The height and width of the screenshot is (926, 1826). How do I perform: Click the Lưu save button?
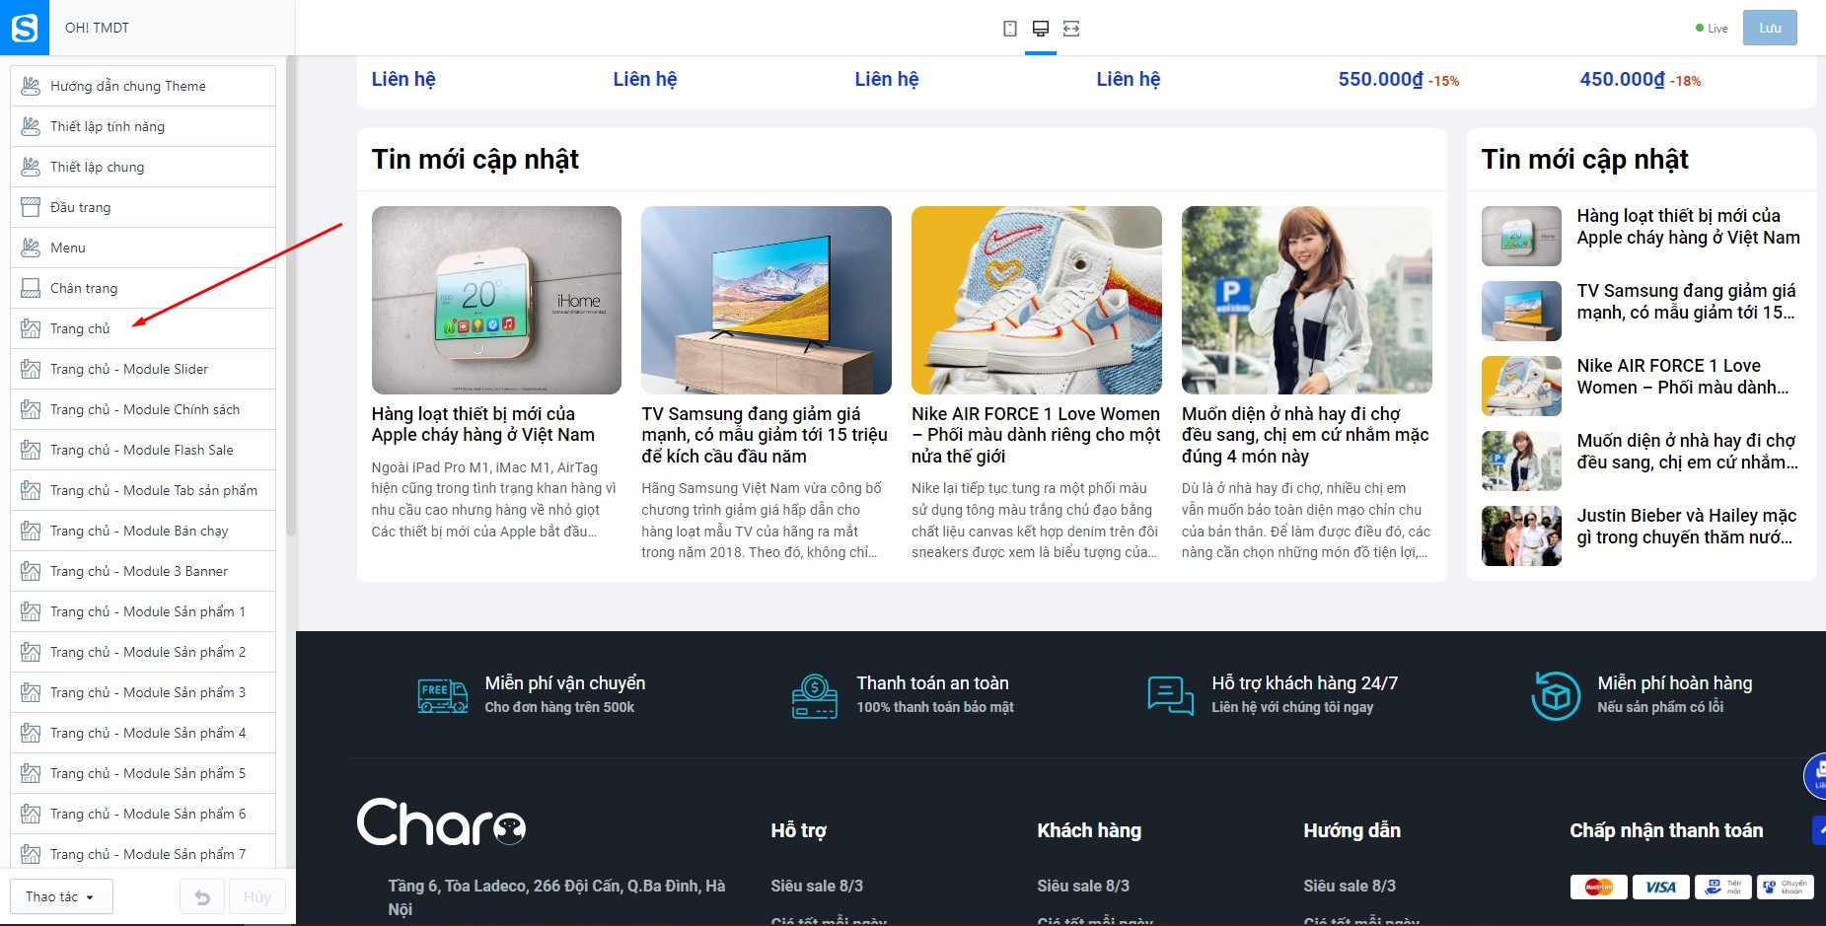[x=1770, y=28]
